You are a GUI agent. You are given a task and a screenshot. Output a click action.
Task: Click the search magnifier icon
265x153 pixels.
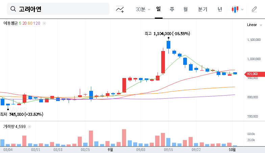coord(13,9)
